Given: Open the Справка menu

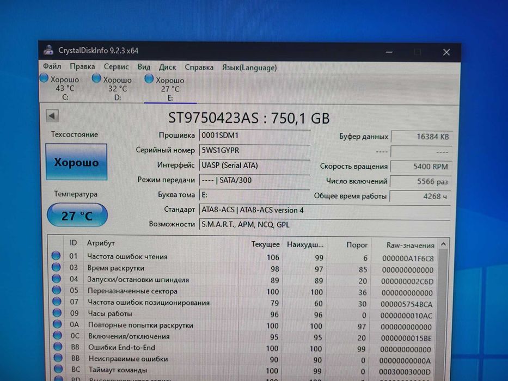Looking at the screenshot, I should point(199,67).
